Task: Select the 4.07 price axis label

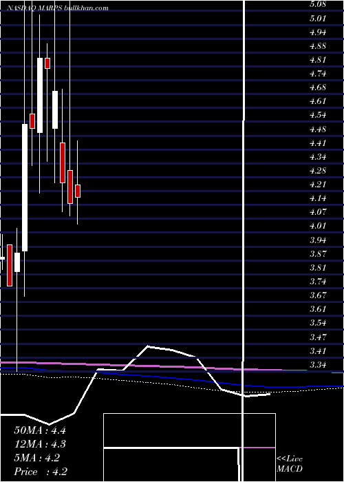Action: (x=318, y=212)
